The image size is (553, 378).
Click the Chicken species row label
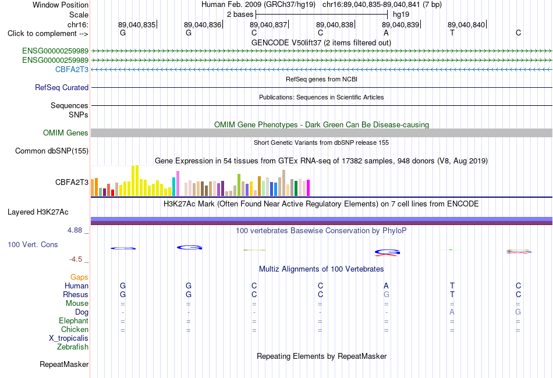pos(75,329)
